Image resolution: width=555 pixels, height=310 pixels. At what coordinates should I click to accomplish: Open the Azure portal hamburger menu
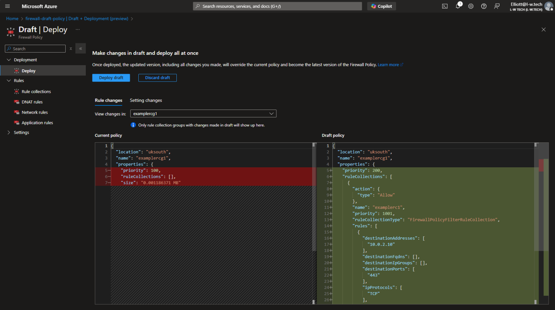pyautogui.click(x=7, y=6)
